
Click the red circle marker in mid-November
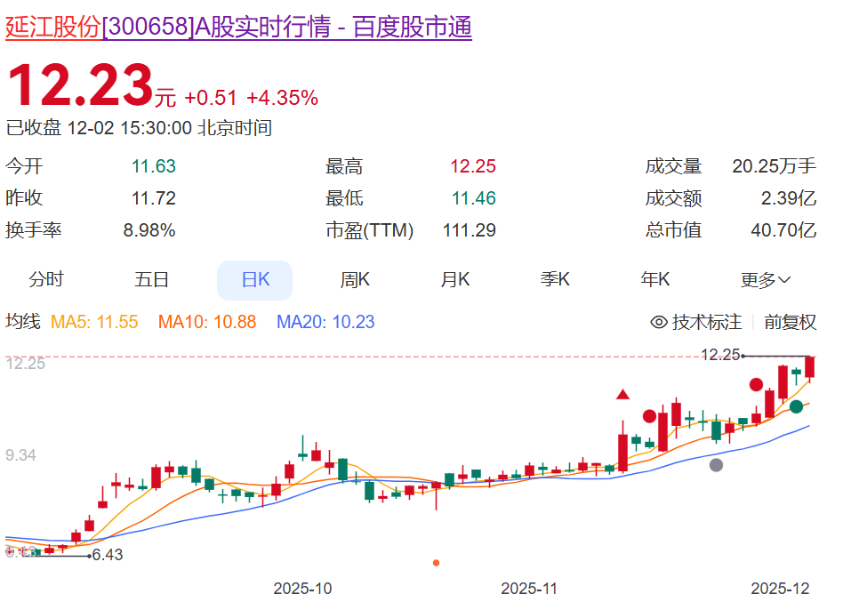pos(649,416)
